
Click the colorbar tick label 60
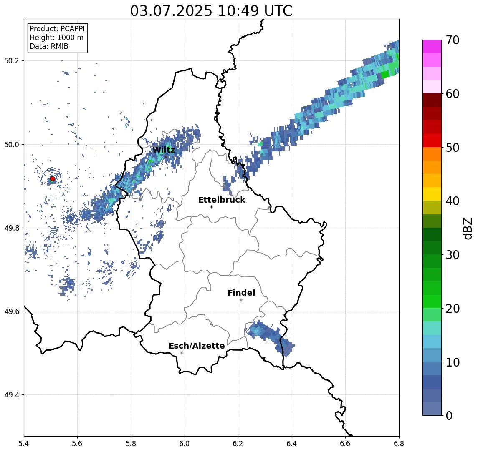pos(453,94)
